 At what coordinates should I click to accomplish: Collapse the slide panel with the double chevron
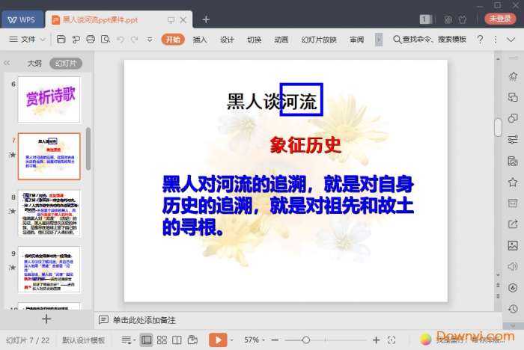(7, 63)
